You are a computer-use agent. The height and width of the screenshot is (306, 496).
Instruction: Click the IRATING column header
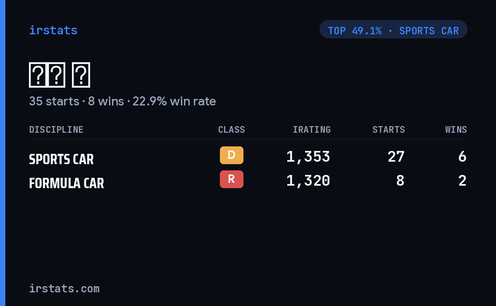coord(312,130)
